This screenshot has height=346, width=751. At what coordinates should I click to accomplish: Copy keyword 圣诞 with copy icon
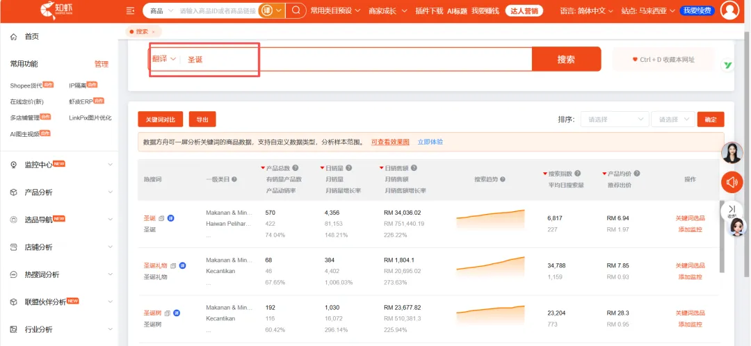[161, 218]
